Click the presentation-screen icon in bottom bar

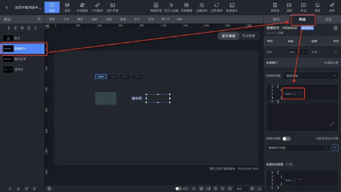point(201,189)
